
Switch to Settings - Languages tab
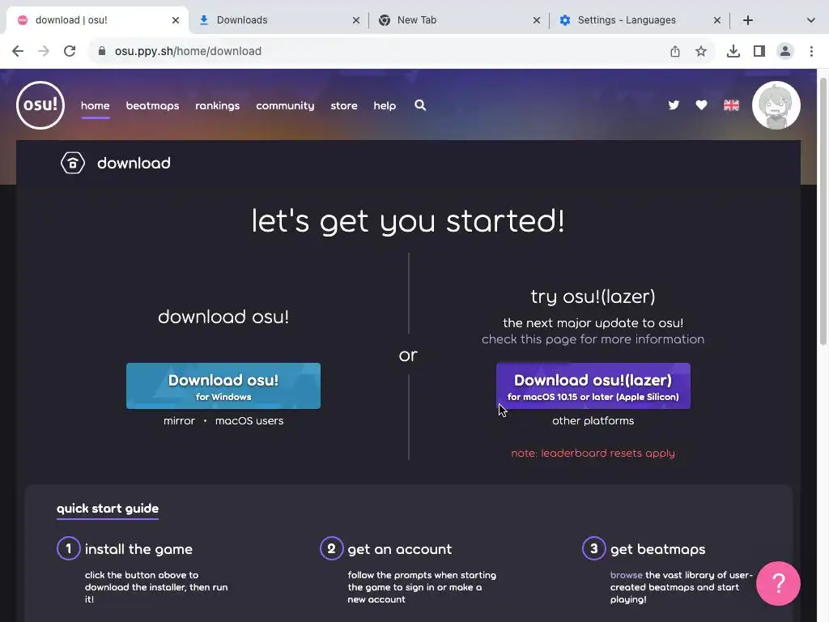(x=640, y=20)
